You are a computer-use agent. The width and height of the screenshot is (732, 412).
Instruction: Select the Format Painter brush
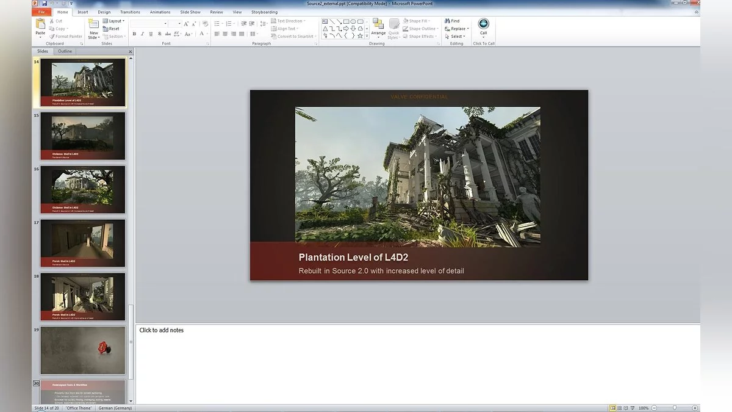(65, 36)
